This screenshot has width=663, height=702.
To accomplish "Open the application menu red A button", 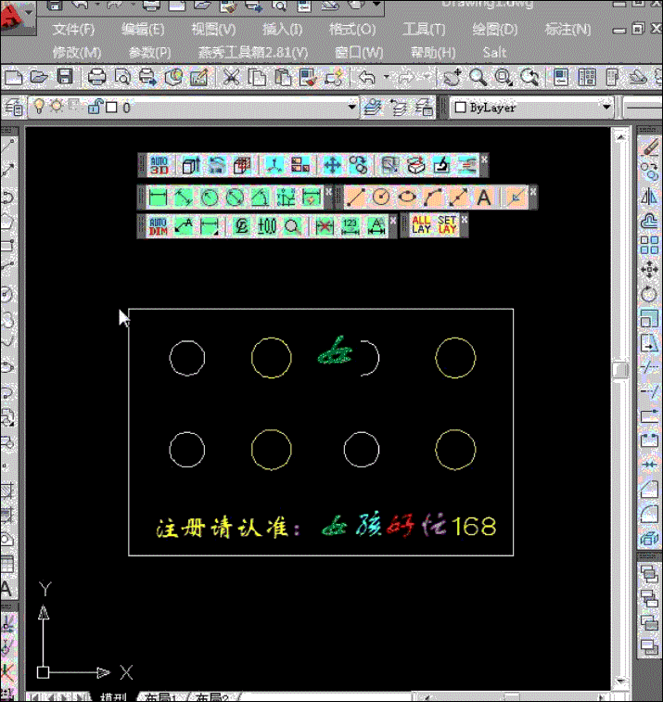I will point(13,17).
